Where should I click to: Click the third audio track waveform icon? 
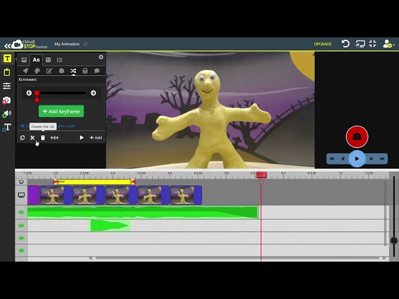pyautogui.click(x=21, y=238)
